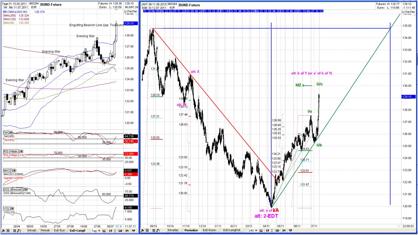Screen dimensions: 418x235
Task: Click the underlined 2 link next to the pencil tool
Action: [x=20, y=231]
